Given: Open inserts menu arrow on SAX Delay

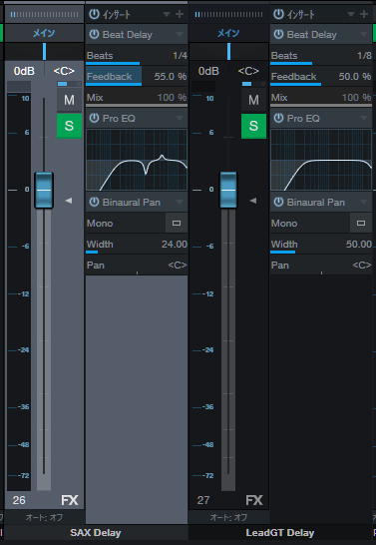Looking at the screenshot, I should pyautogui.click(x=167, y=14).
